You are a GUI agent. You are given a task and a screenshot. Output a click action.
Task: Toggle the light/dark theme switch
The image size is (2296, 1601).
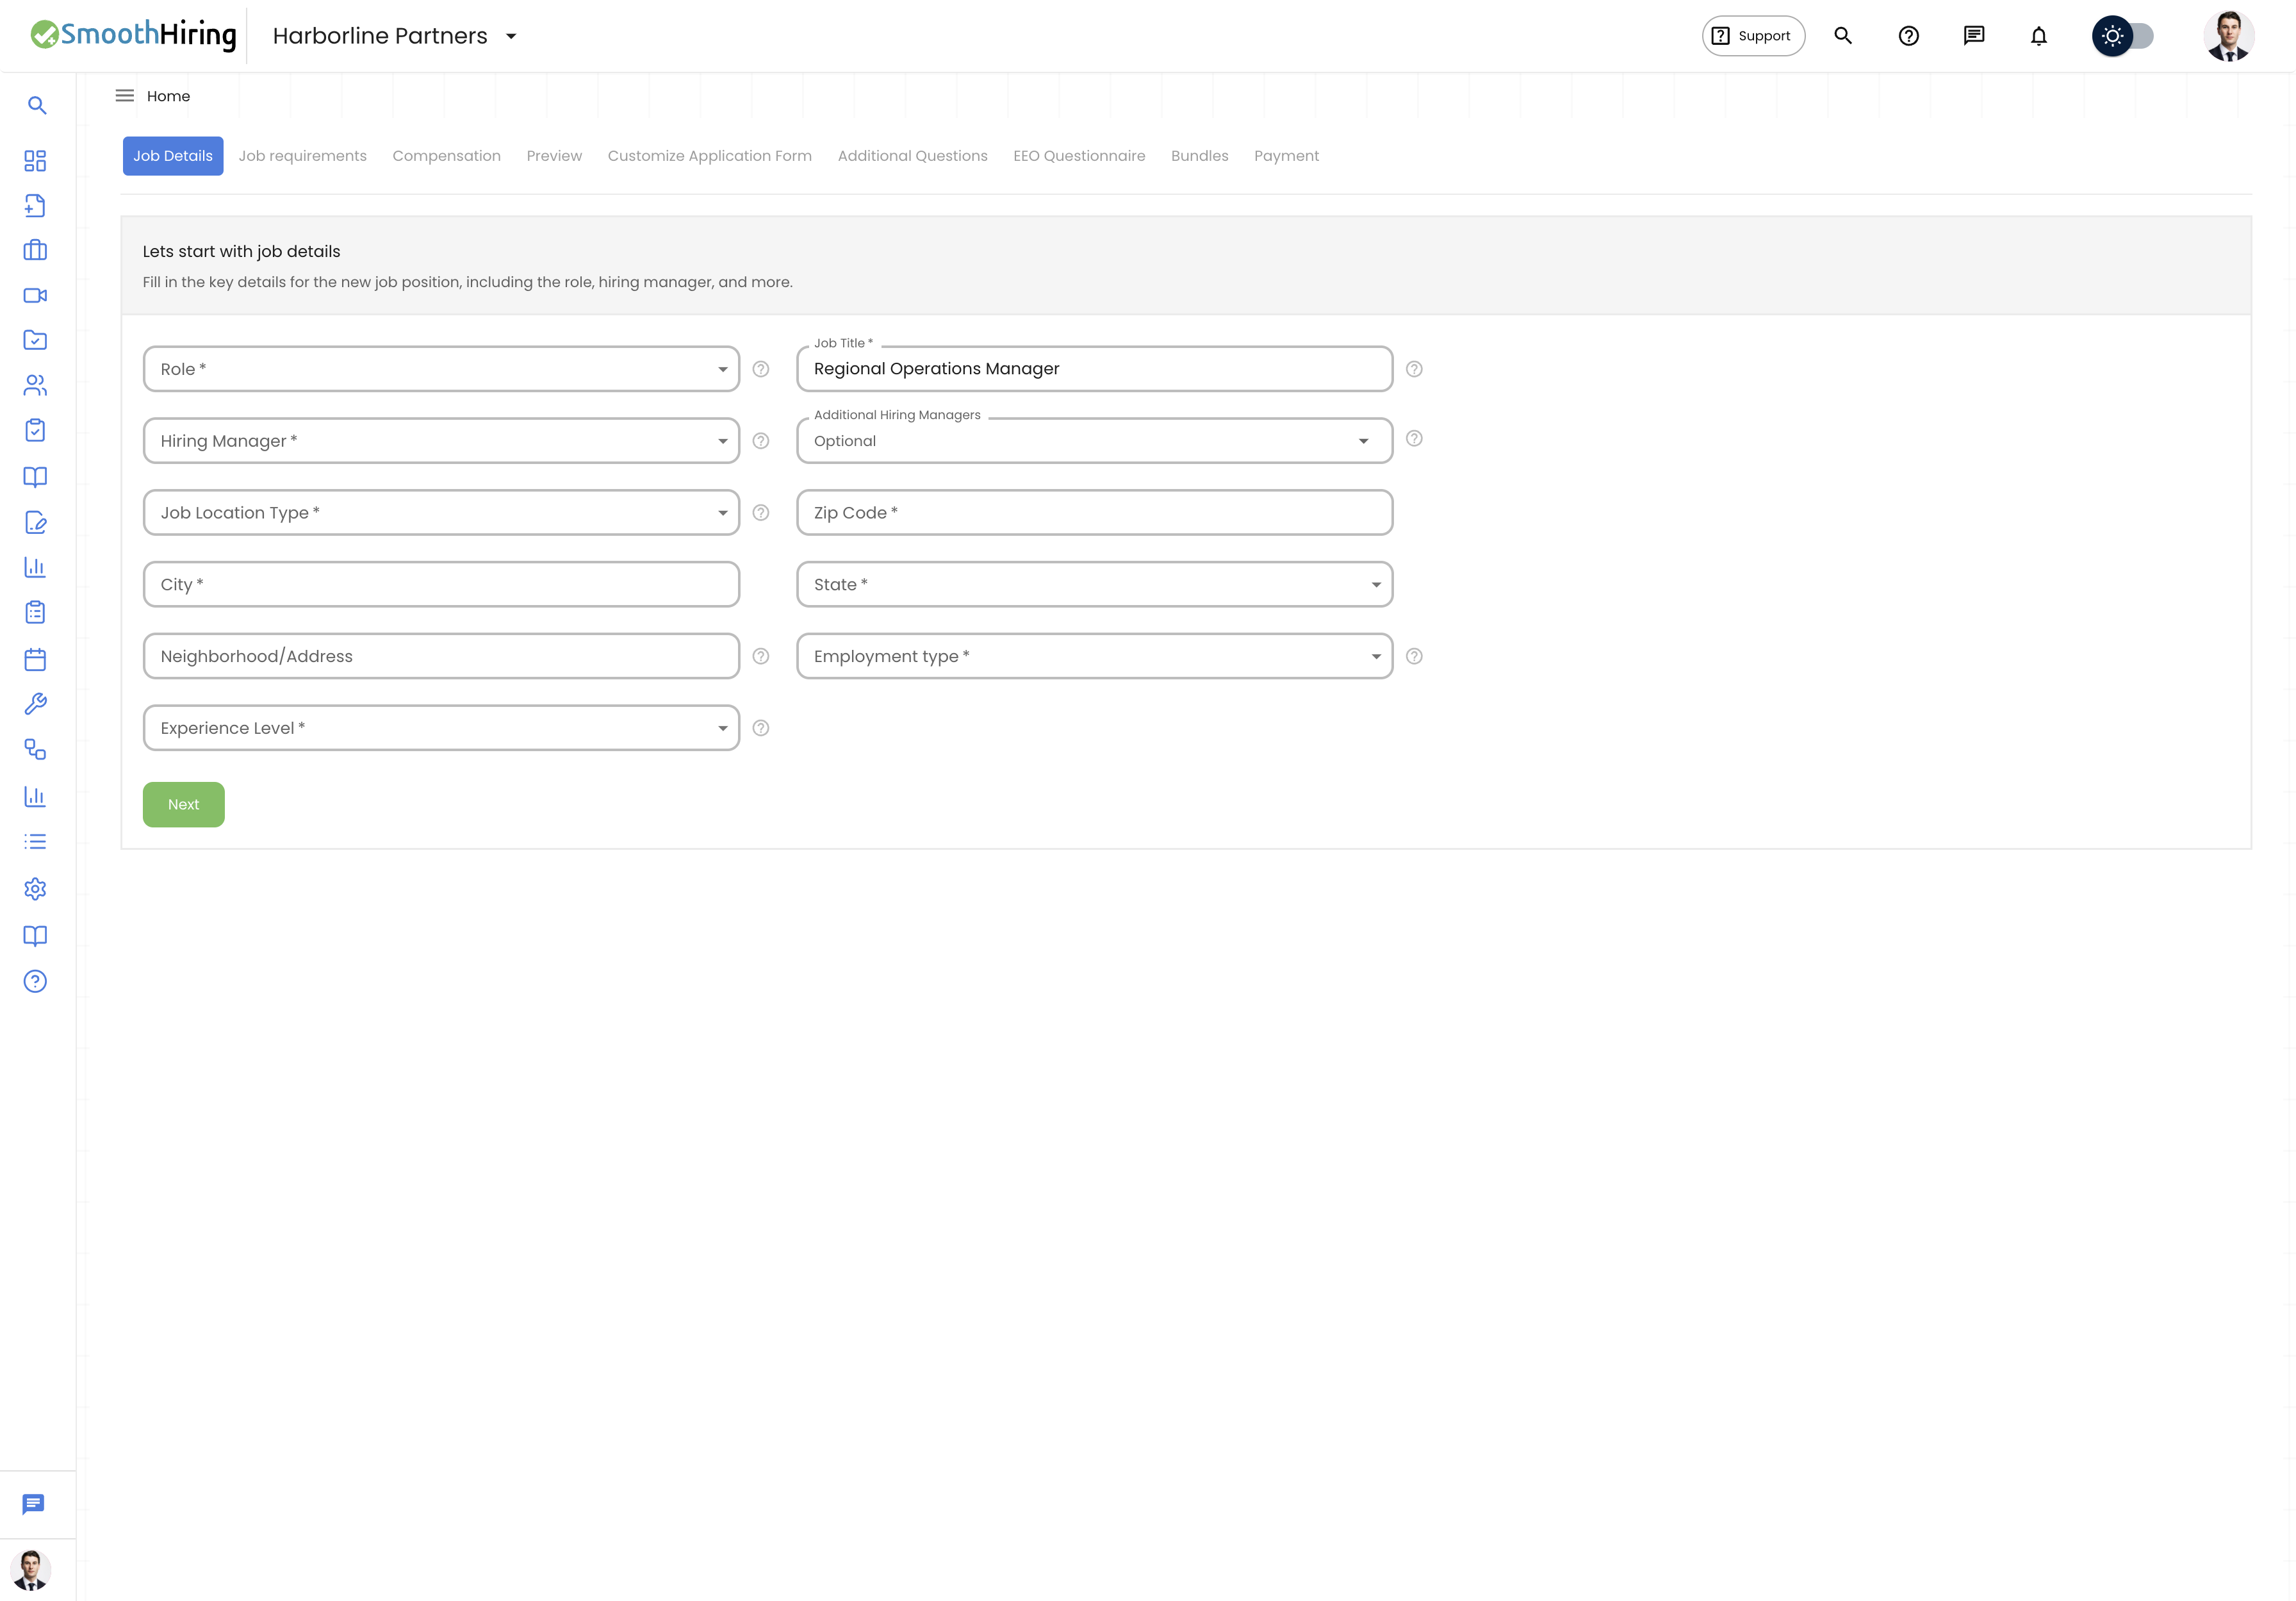pos(2122,36)
